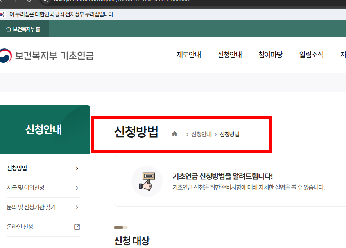Open the 제도안내 menu
This screenshot has width=346, height=248.
(x=189, y=55)
